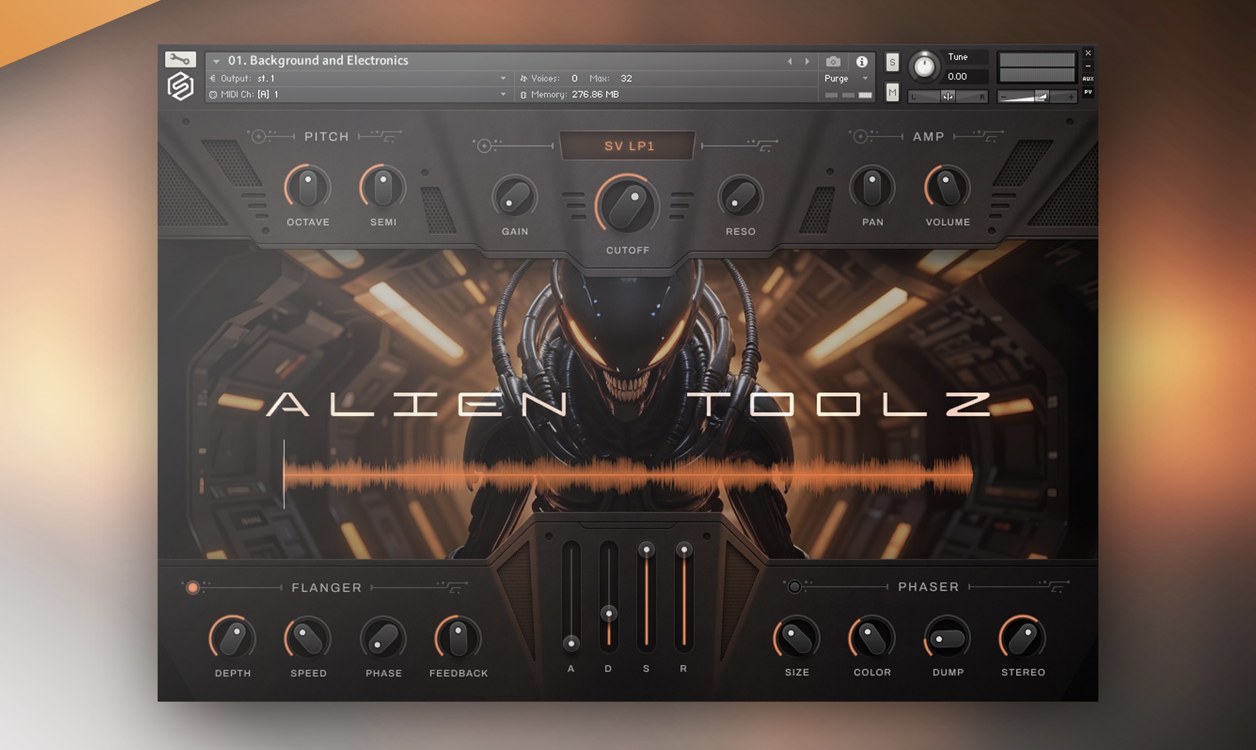
Task: Click the Decay (D) slider handle
Action: point(609,613)
